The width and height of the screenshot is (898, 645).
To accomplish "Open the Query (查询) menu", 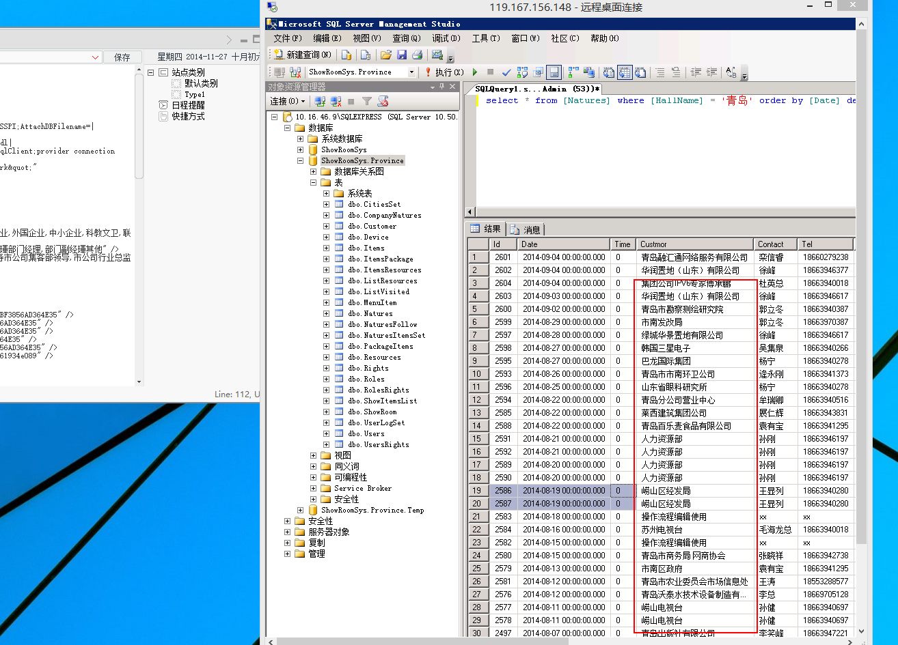I will click(x=406, y=38).
